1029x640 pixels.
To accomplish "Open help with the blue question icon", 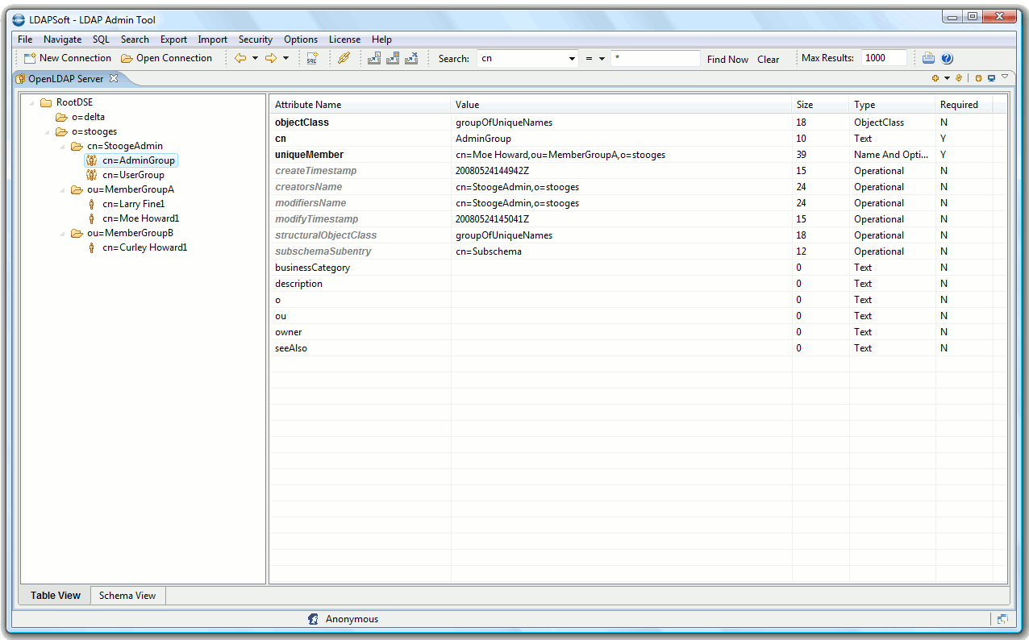I will (x=947, y=58).
